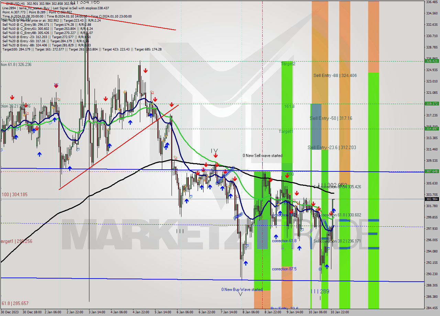440x316 pixels.
Task: Select the 'Target1' label on green column
Action: (286, 131)
